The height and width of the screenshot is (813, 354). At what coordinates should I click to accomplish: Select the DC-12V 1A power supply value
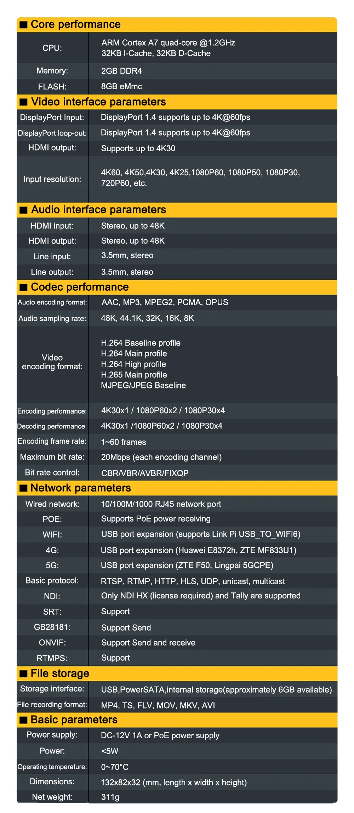point(160,735)
